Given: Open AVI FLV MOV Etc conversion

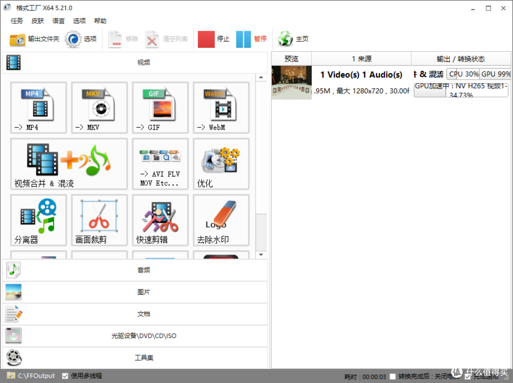Looking at the screenshot, I should pyautogui.click(x=160, y=164).
